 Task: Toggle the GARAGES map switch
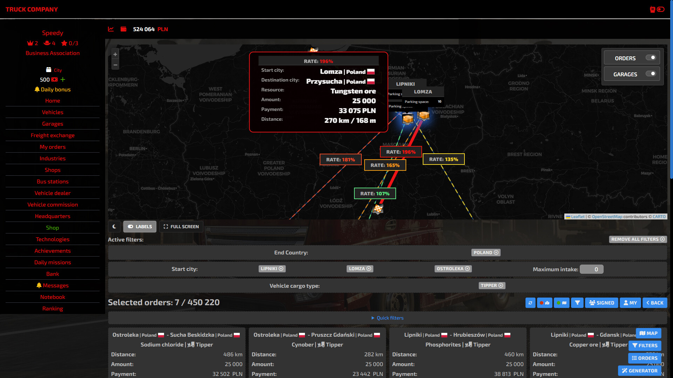(x=651, y=74)
